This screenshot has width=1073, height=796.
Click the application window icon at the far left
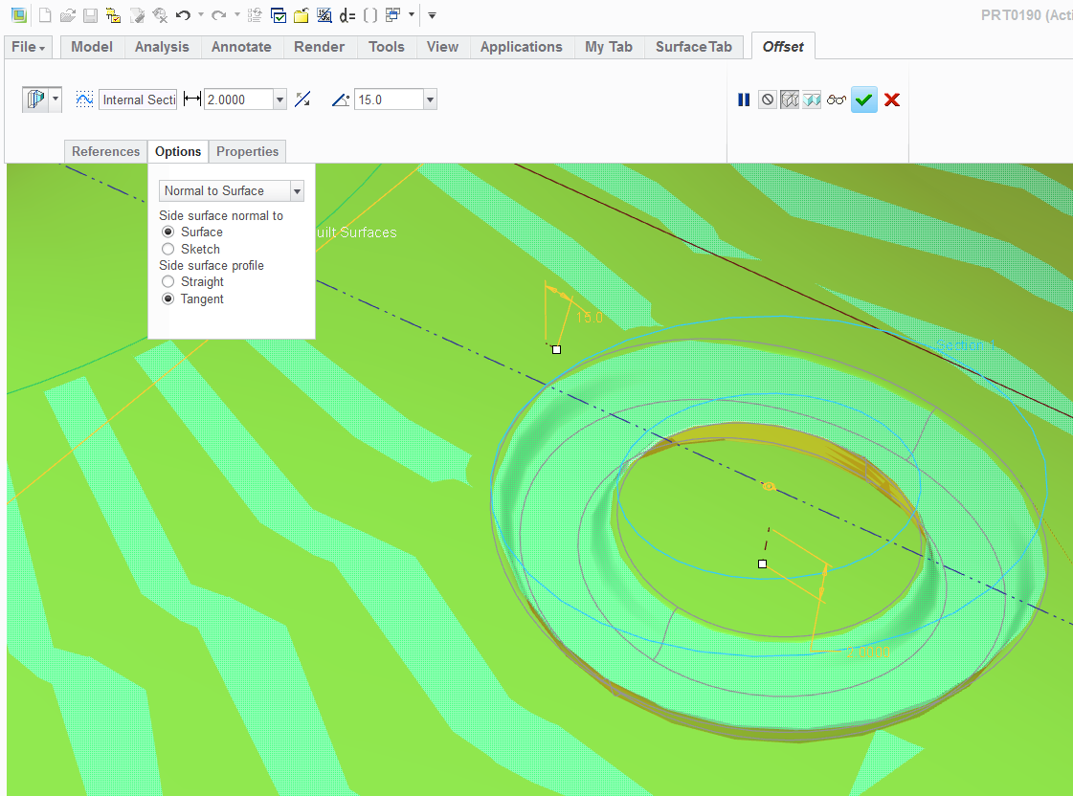(x=18, y=15)
